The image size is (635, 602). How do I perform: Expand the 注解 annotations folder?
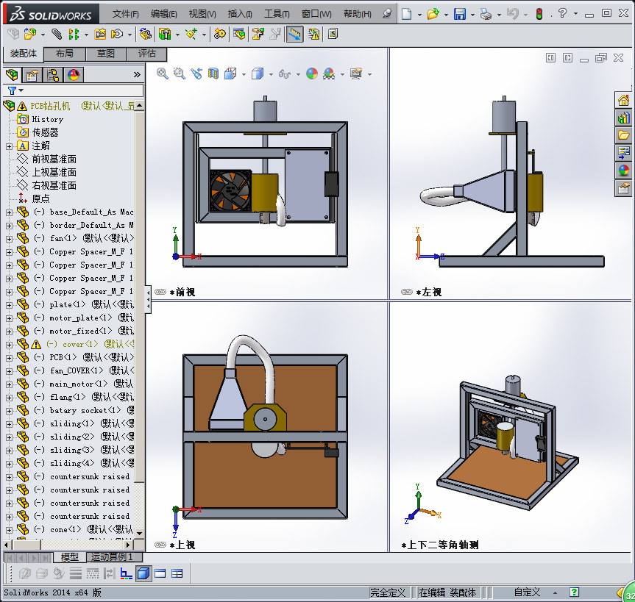coord(9,146)
